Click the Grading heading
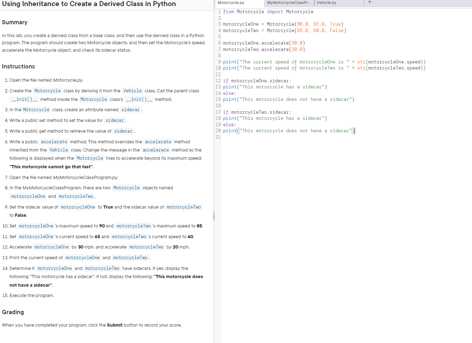 click(x=13, y=312)
